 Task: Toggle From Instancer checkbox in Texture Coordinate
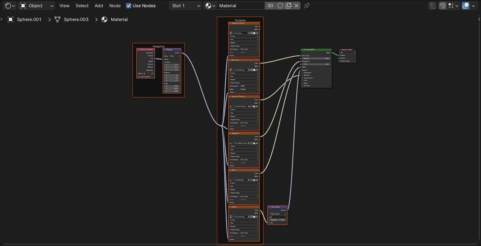[x=139, y=77]
